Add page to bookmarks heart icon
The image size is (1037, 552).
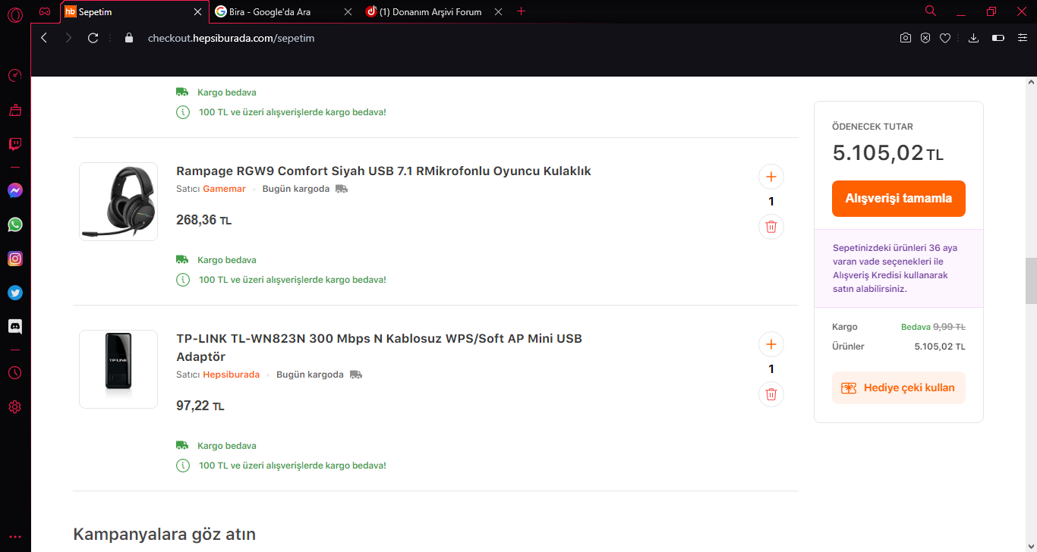point(945,38)
